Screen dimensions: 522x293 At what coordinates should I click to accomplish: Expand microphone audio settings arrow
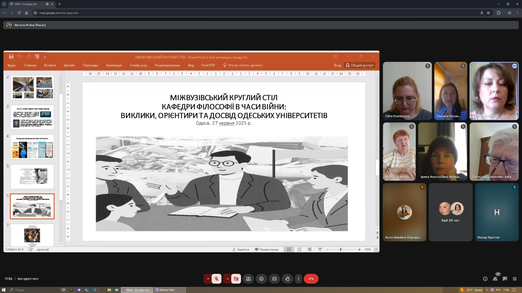pyautogui.click(x=208, y=279)
